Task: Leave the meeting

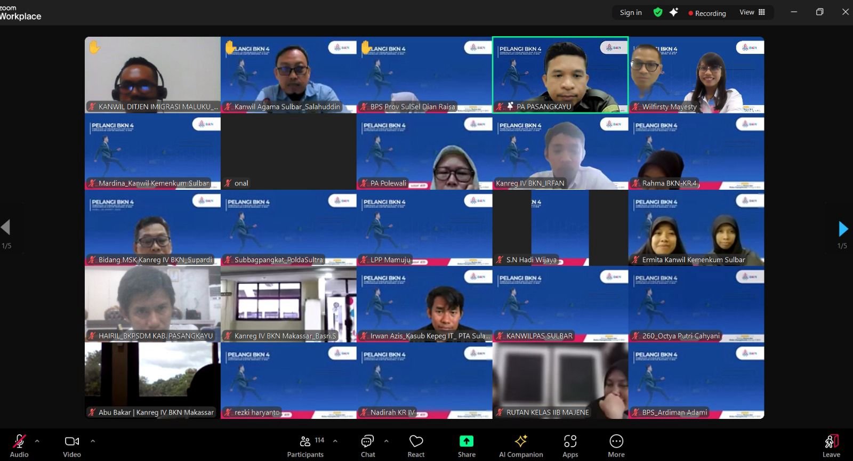Action: coord(831,446)
